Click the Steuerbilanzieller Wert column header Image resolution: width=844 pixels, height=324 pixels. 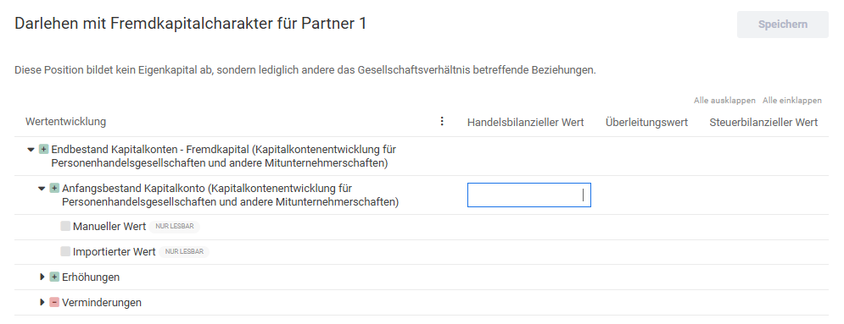[763, 123]
